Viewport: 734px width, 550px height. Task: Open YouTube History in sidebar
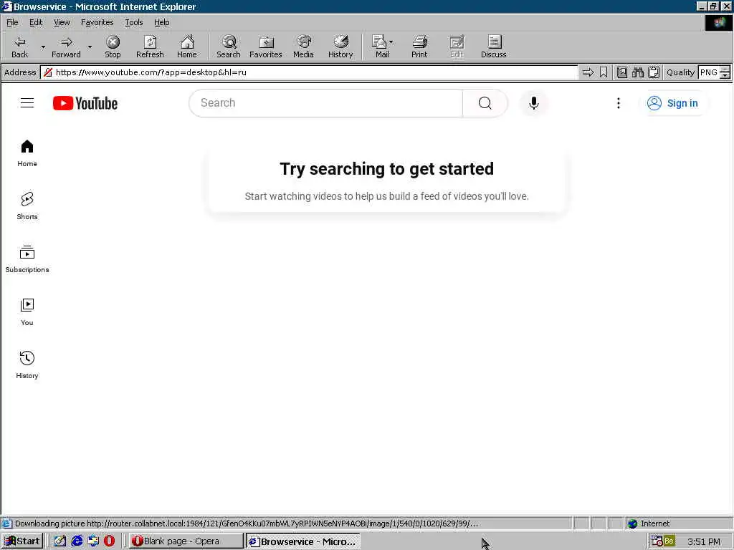click(x=27, y=365)
